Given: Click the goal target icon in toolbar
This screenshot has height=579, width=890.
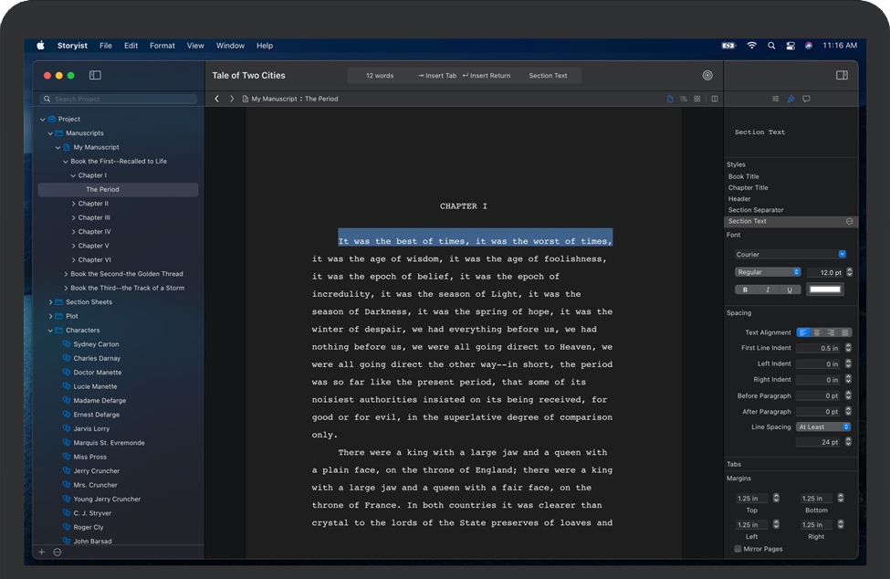Looking at the screenshot, I should coord(707,76).
